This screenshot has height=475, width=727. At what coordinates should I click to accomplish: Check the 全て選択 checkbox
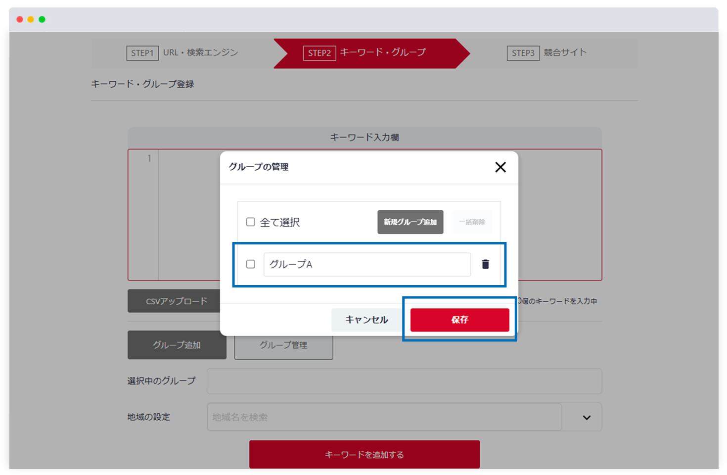coord(250,222)
